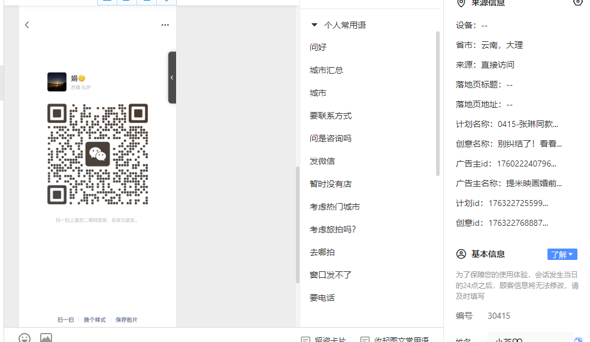Click the 编号 30415 value

click(499, 316)
